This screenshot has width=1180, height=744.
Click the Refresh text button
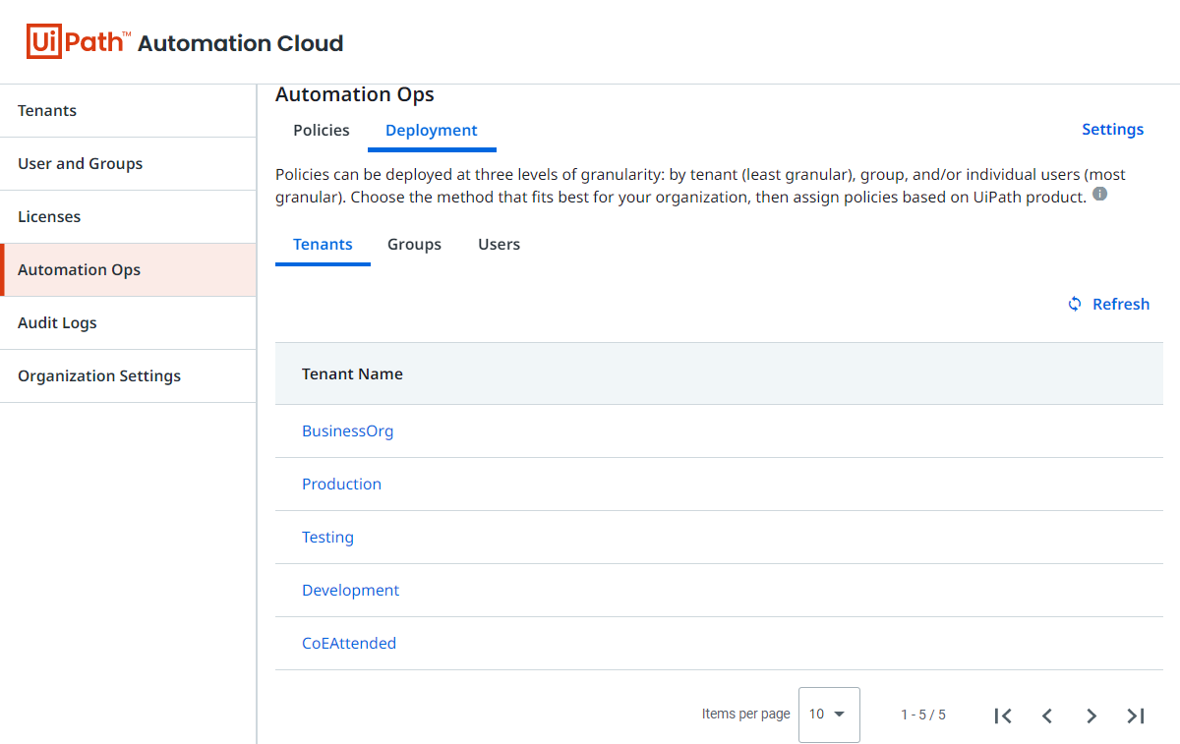point(1121,305)
